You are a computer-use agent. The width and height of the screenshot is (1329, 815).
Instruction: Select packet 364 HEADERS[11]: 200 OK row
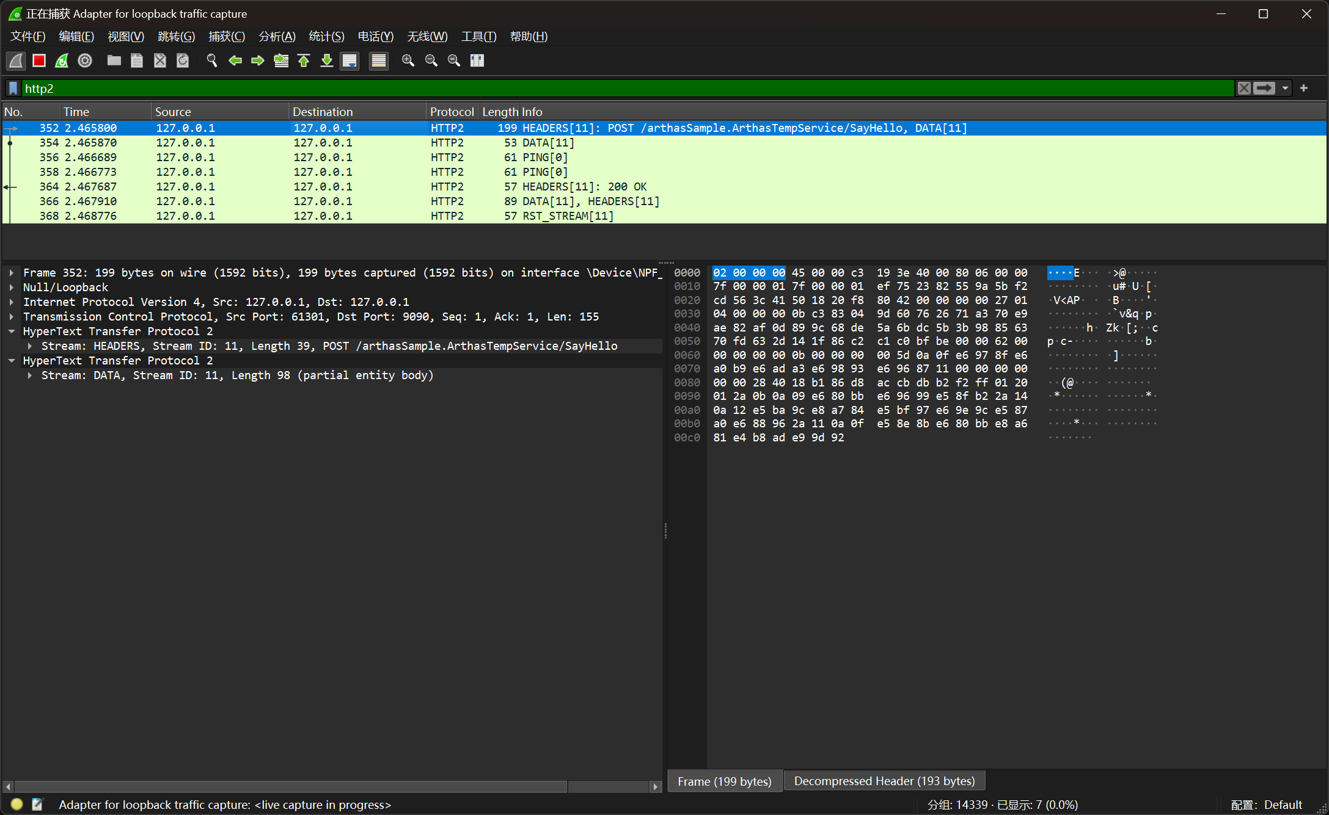point(664,187)
